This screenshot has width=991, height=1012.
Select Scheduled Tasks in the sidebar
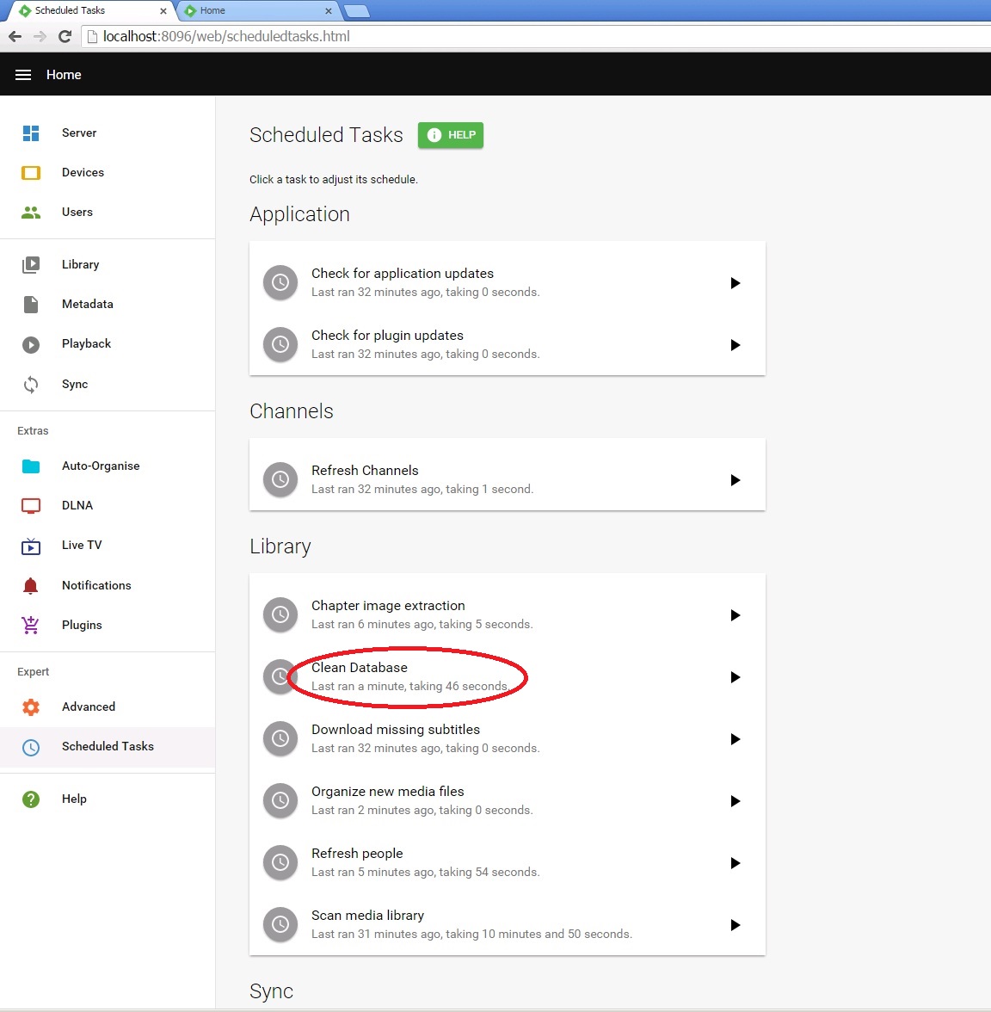click(107, 746)
